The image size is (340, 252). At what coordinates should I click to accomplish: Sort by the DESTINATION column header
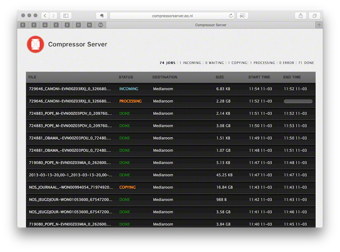pos(165,77)
